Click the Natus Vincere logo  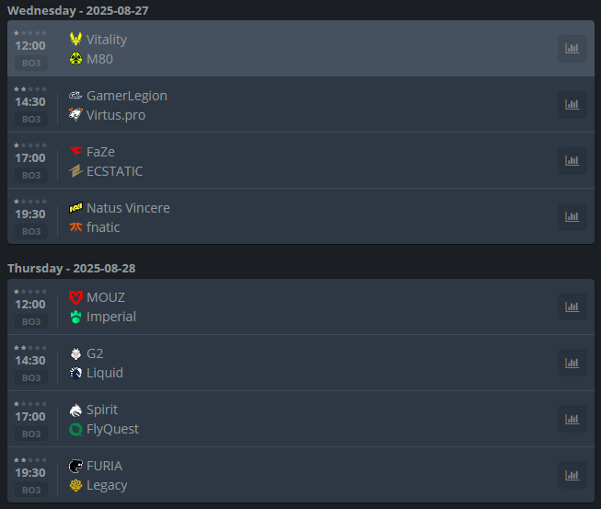75,208
